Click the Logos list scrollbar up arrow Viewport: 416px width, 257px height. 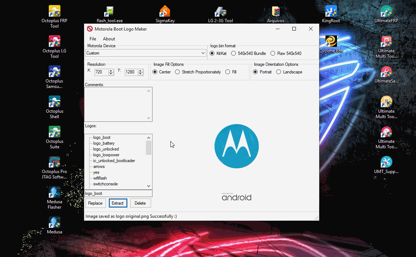coord(148,137)
